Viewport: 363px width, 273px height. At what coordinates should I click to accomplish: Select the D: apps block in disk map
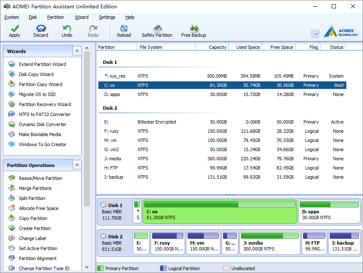(329, 212)
